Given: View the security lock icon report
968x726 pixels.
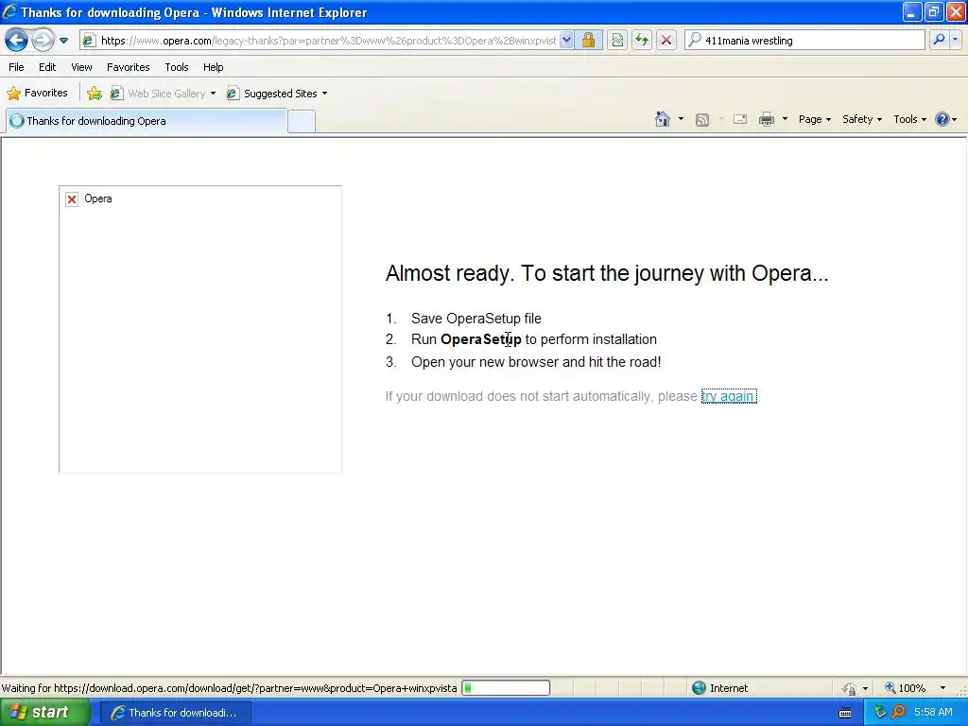Looking at the screenshot, I should (588, 41).
